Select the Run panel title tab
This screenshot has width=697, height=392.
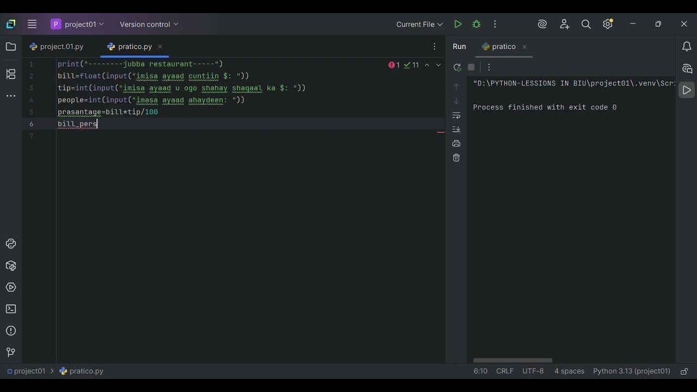point(459,47)
